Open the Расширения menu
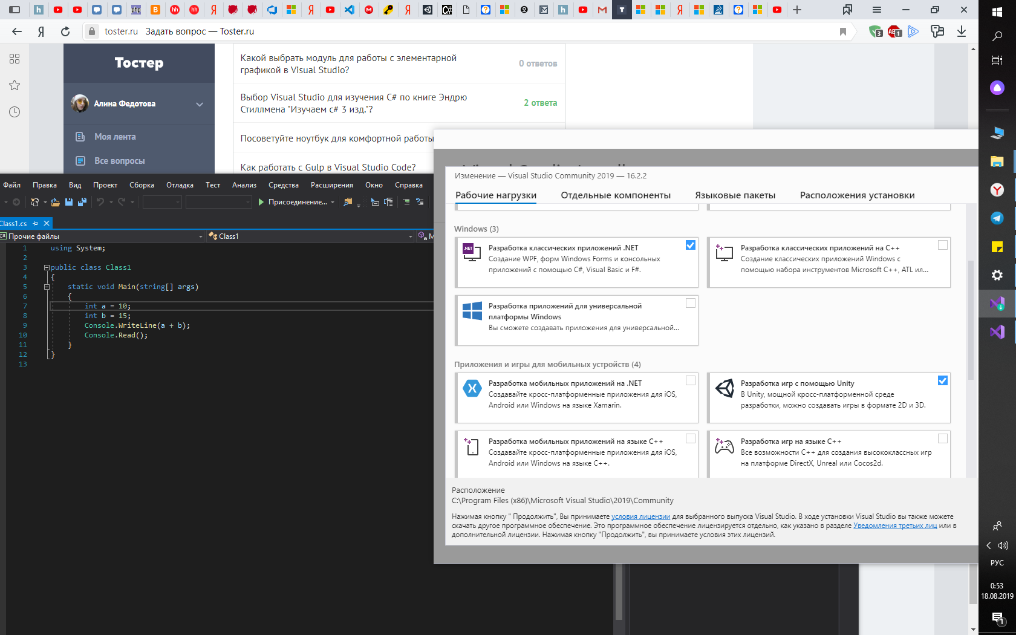1016x635 pixels. pos(332,185)
